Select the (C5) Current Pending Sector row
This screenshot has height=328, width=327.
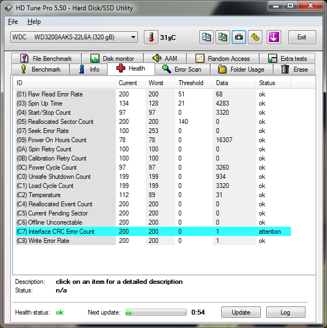click(x=153, y=213)
